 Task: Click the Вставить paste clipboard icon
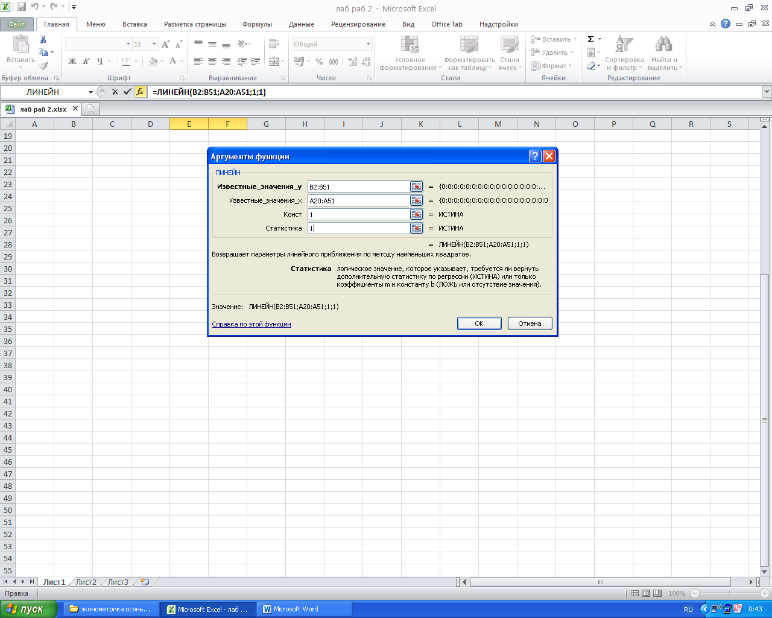pos(21,44)
